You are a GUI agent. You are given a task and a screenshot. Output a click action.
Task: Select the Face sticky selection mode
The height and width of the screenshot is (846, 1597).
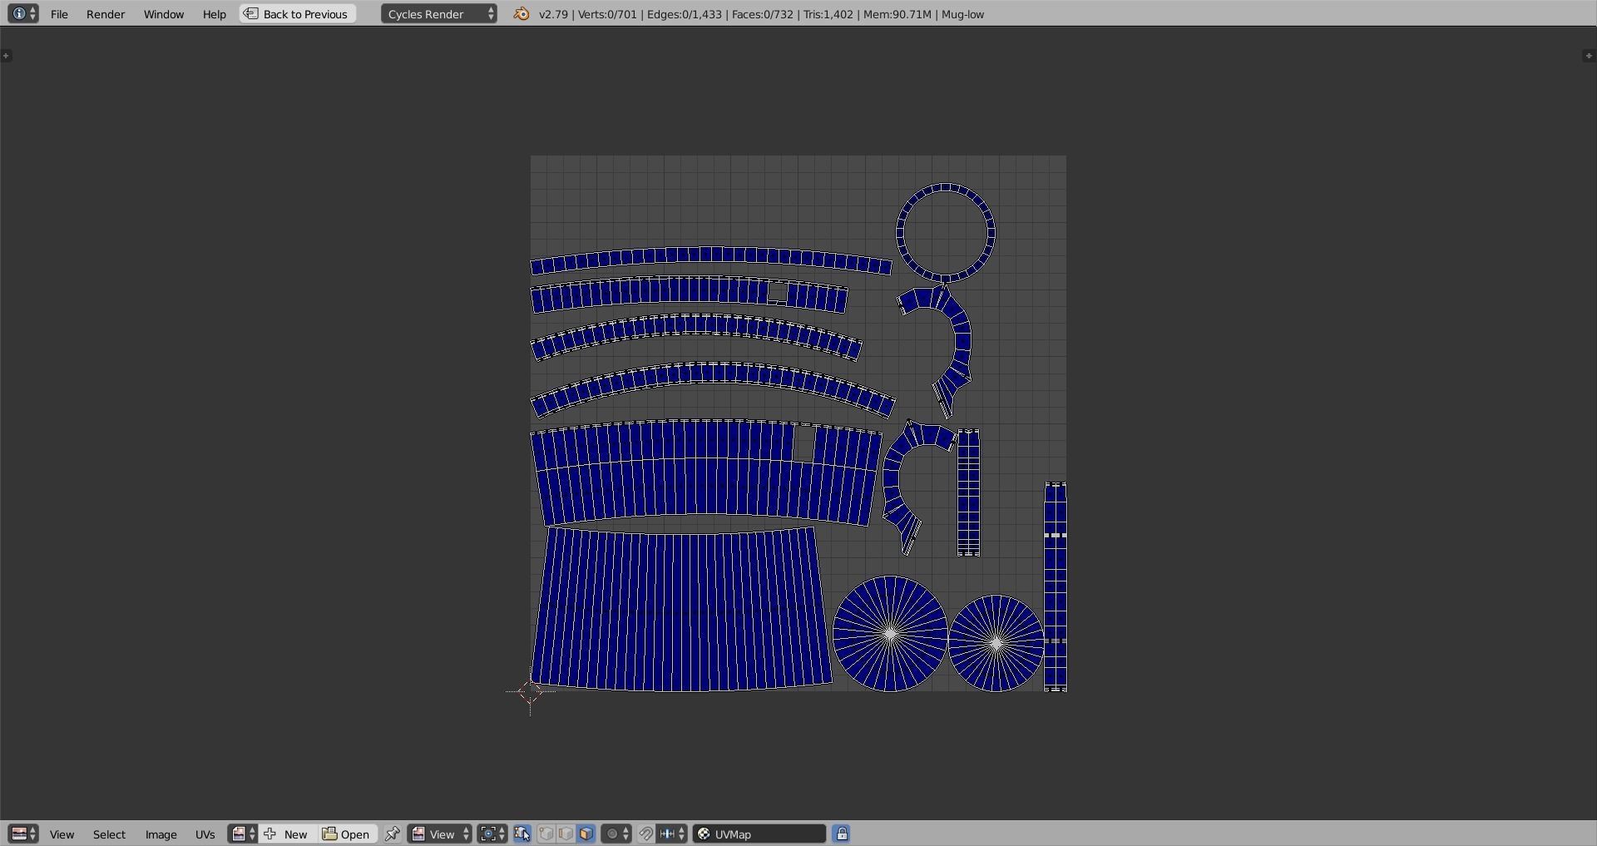point(586,834)
